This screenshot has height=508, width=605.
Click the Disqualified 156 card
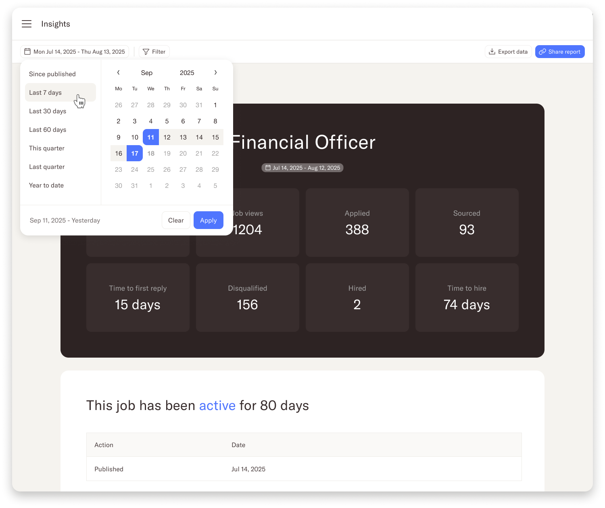point(248,298)
